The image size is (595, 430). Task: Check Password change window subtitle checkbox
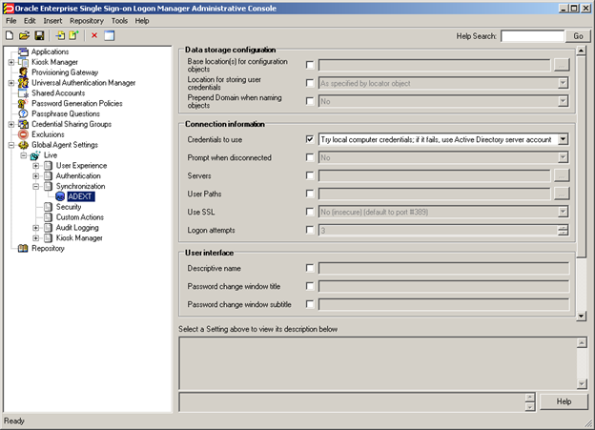(310, 304)
